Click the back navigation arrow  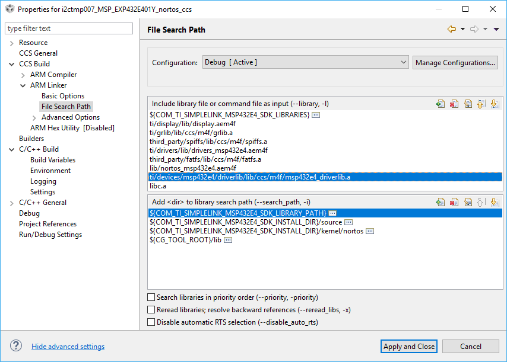tap(452, 29)
